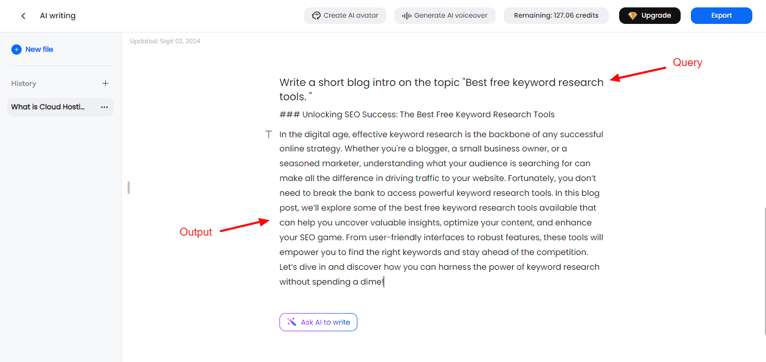Open the three-dots menu on history item
Viewport: 766px width, 362px height.
pyautogui.click(x=104, y=107)
